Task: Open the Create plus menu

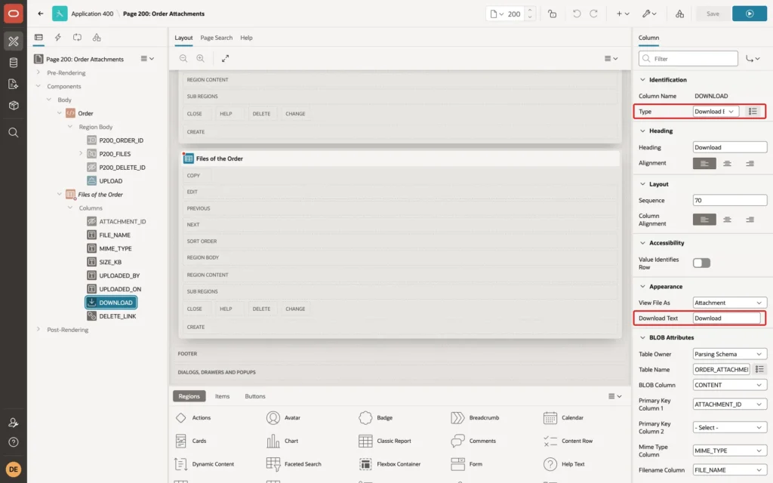Action: [x=623, y=14]
